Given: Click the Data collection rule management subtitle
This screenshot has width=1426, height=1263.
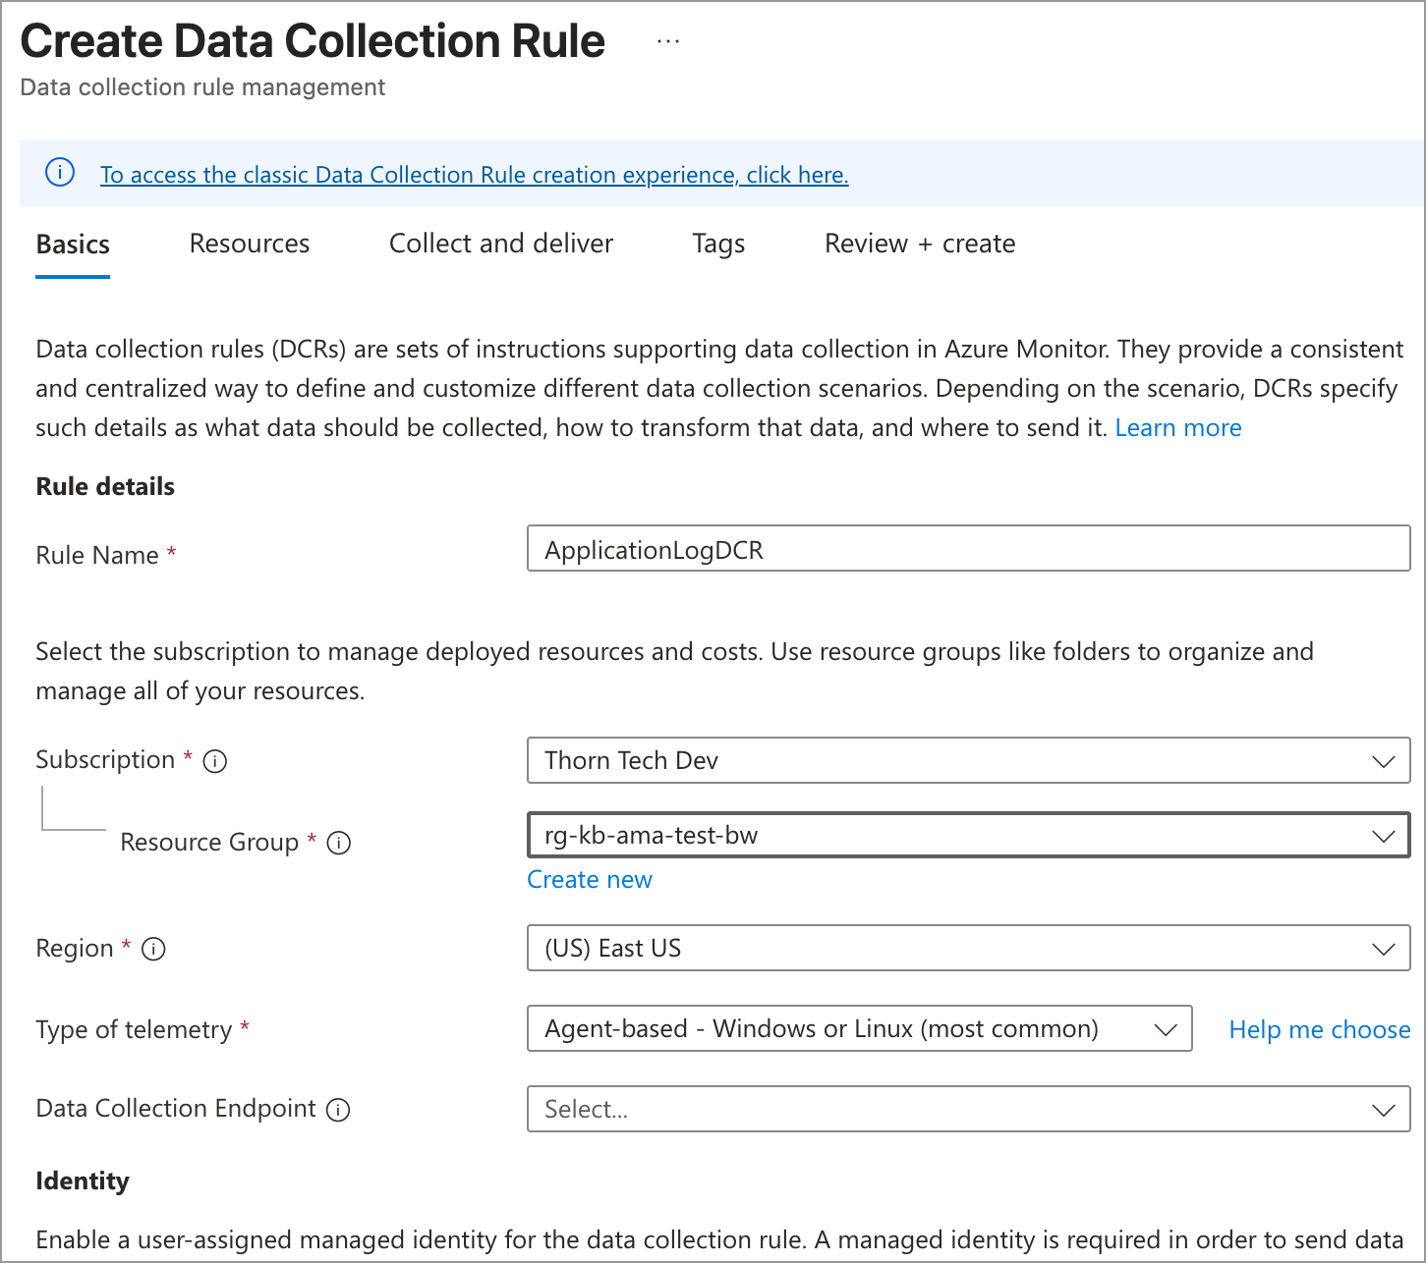Looking at the screenshot, I should (202, 87).
